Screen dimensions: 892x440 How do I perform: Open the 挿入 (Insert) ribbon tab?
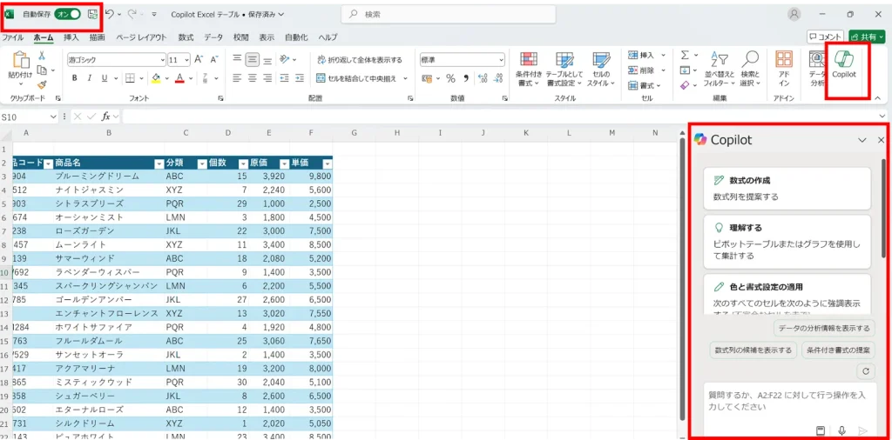71,38
